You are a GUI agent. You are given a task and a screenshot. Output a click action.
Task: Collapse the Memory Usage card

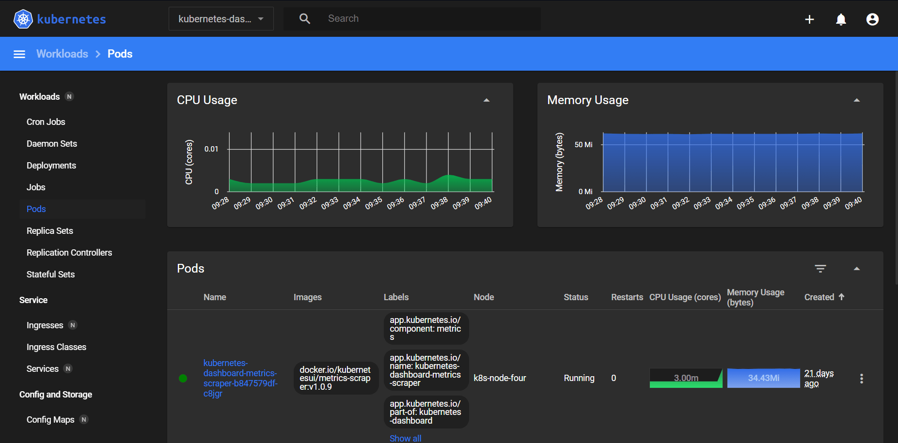tap(857, 100)
